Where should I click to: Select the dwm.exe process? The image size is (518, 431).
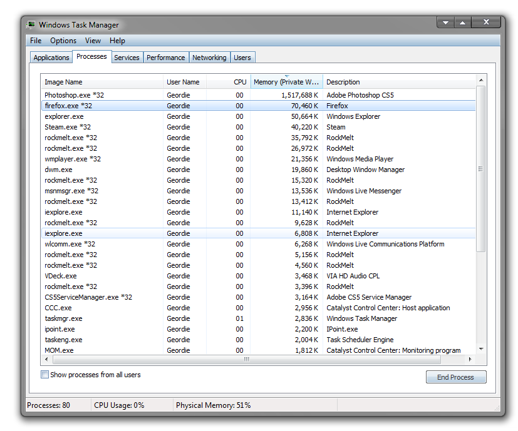click(x=258, y=170)
